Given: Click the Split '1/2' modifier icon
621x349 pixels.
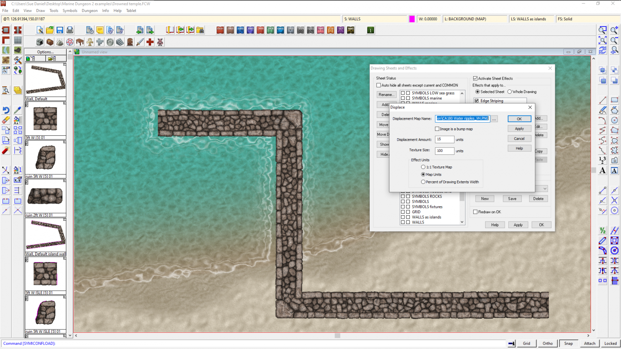Looking at the screenshot, I should point(602,231).
